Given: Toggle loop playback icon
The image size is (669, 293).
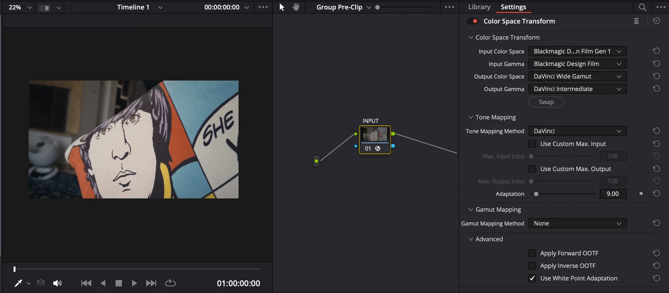Looking at the screenshot, I should 170,283.
